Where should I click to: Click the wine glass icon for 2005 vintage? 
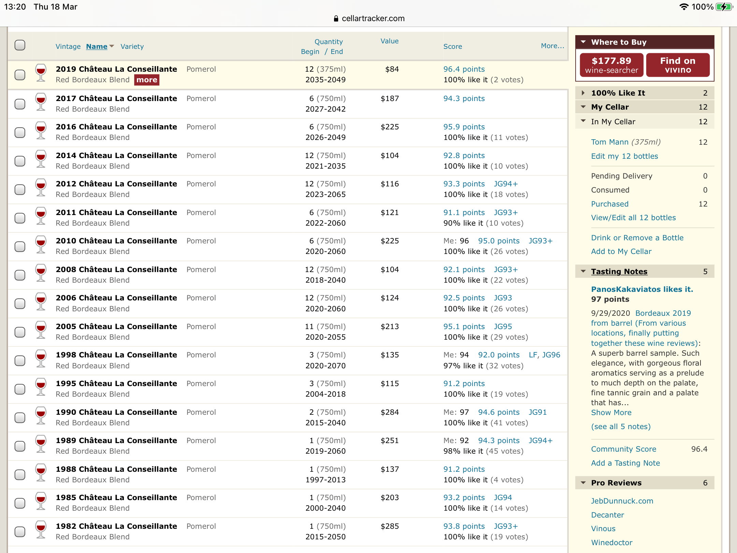[x=41, y=330]
